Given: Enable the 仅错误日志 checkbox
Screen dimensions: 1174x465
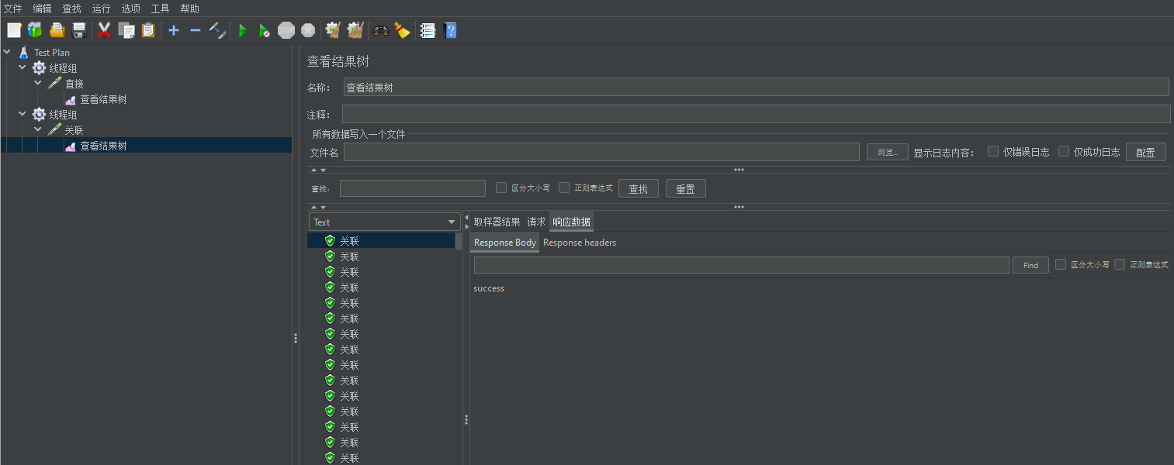Looking at the screenshot, I should tap(993, 151).
